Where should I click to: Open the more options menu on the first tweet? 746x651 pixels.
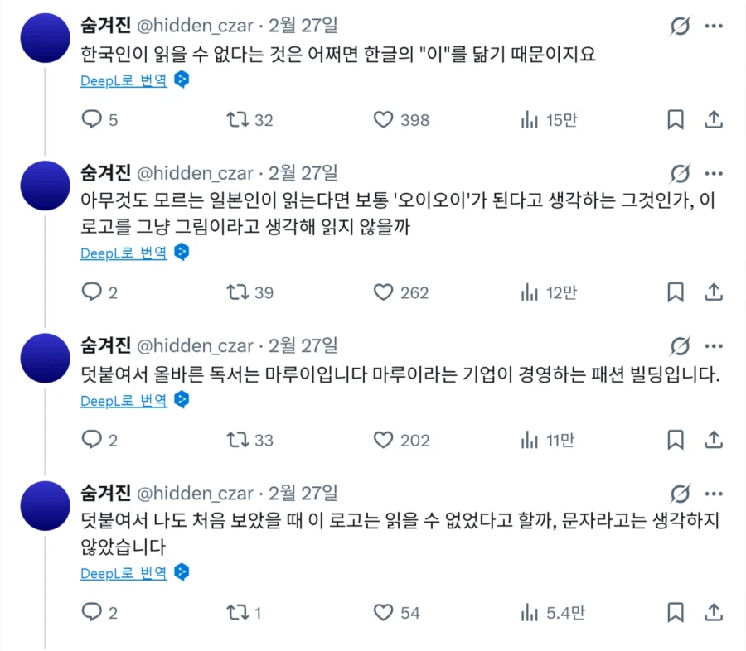click(x=714, y=26)
